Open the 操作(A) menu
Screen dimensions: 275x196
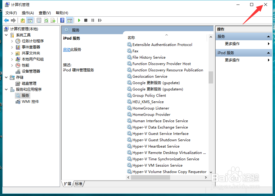click(x=28, y=13)
